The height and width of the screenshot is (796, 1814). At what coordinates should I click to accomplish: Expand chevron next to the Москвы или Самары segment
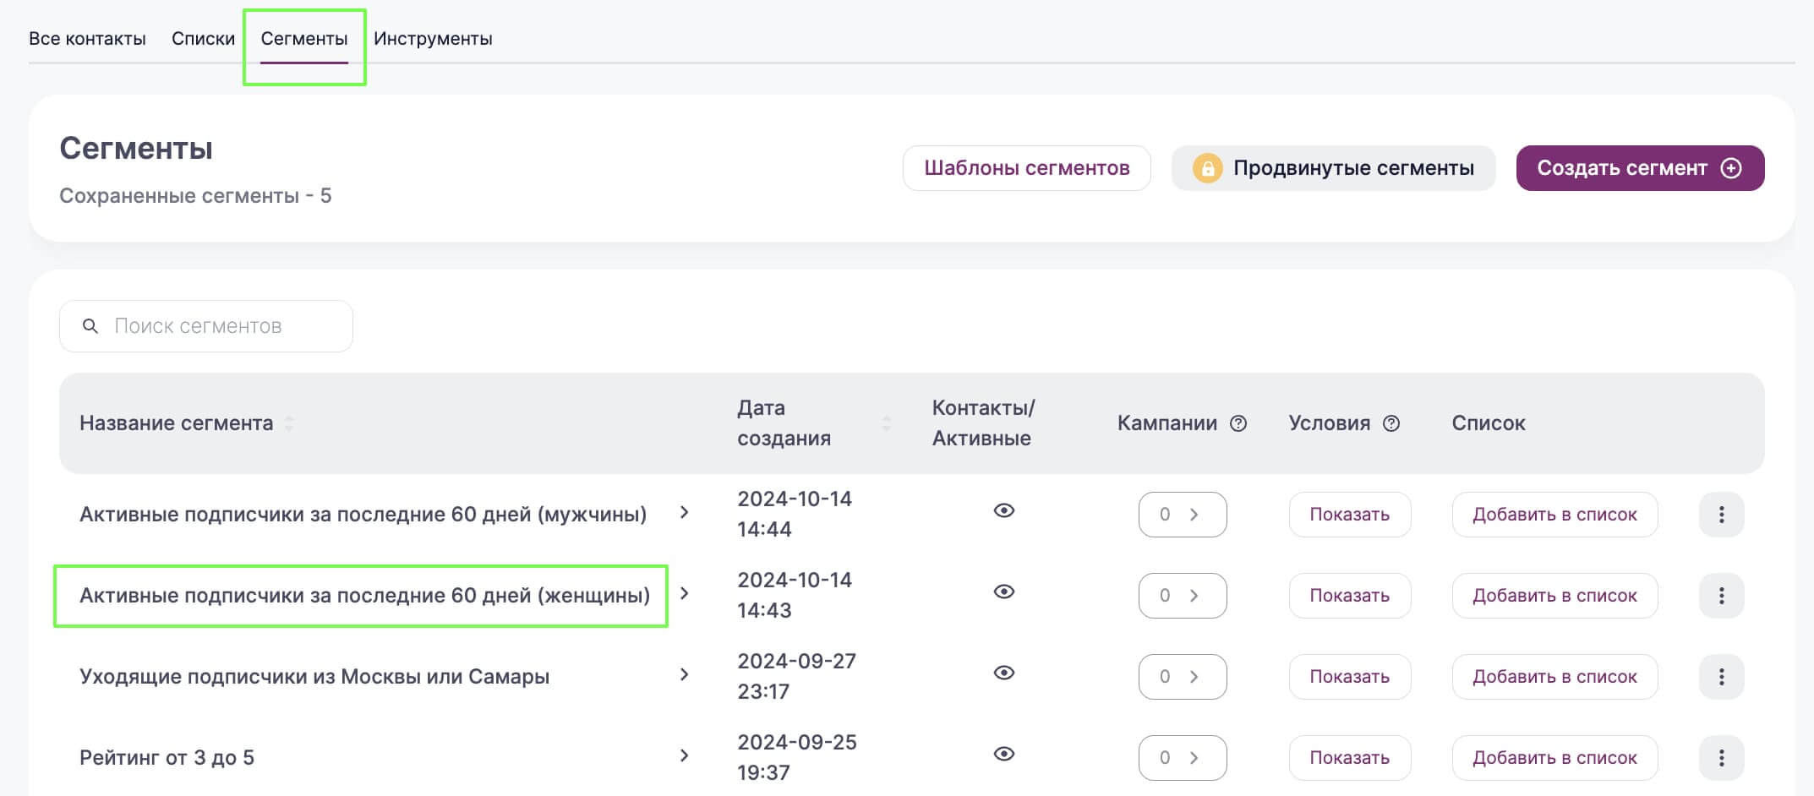pos(685,674)
